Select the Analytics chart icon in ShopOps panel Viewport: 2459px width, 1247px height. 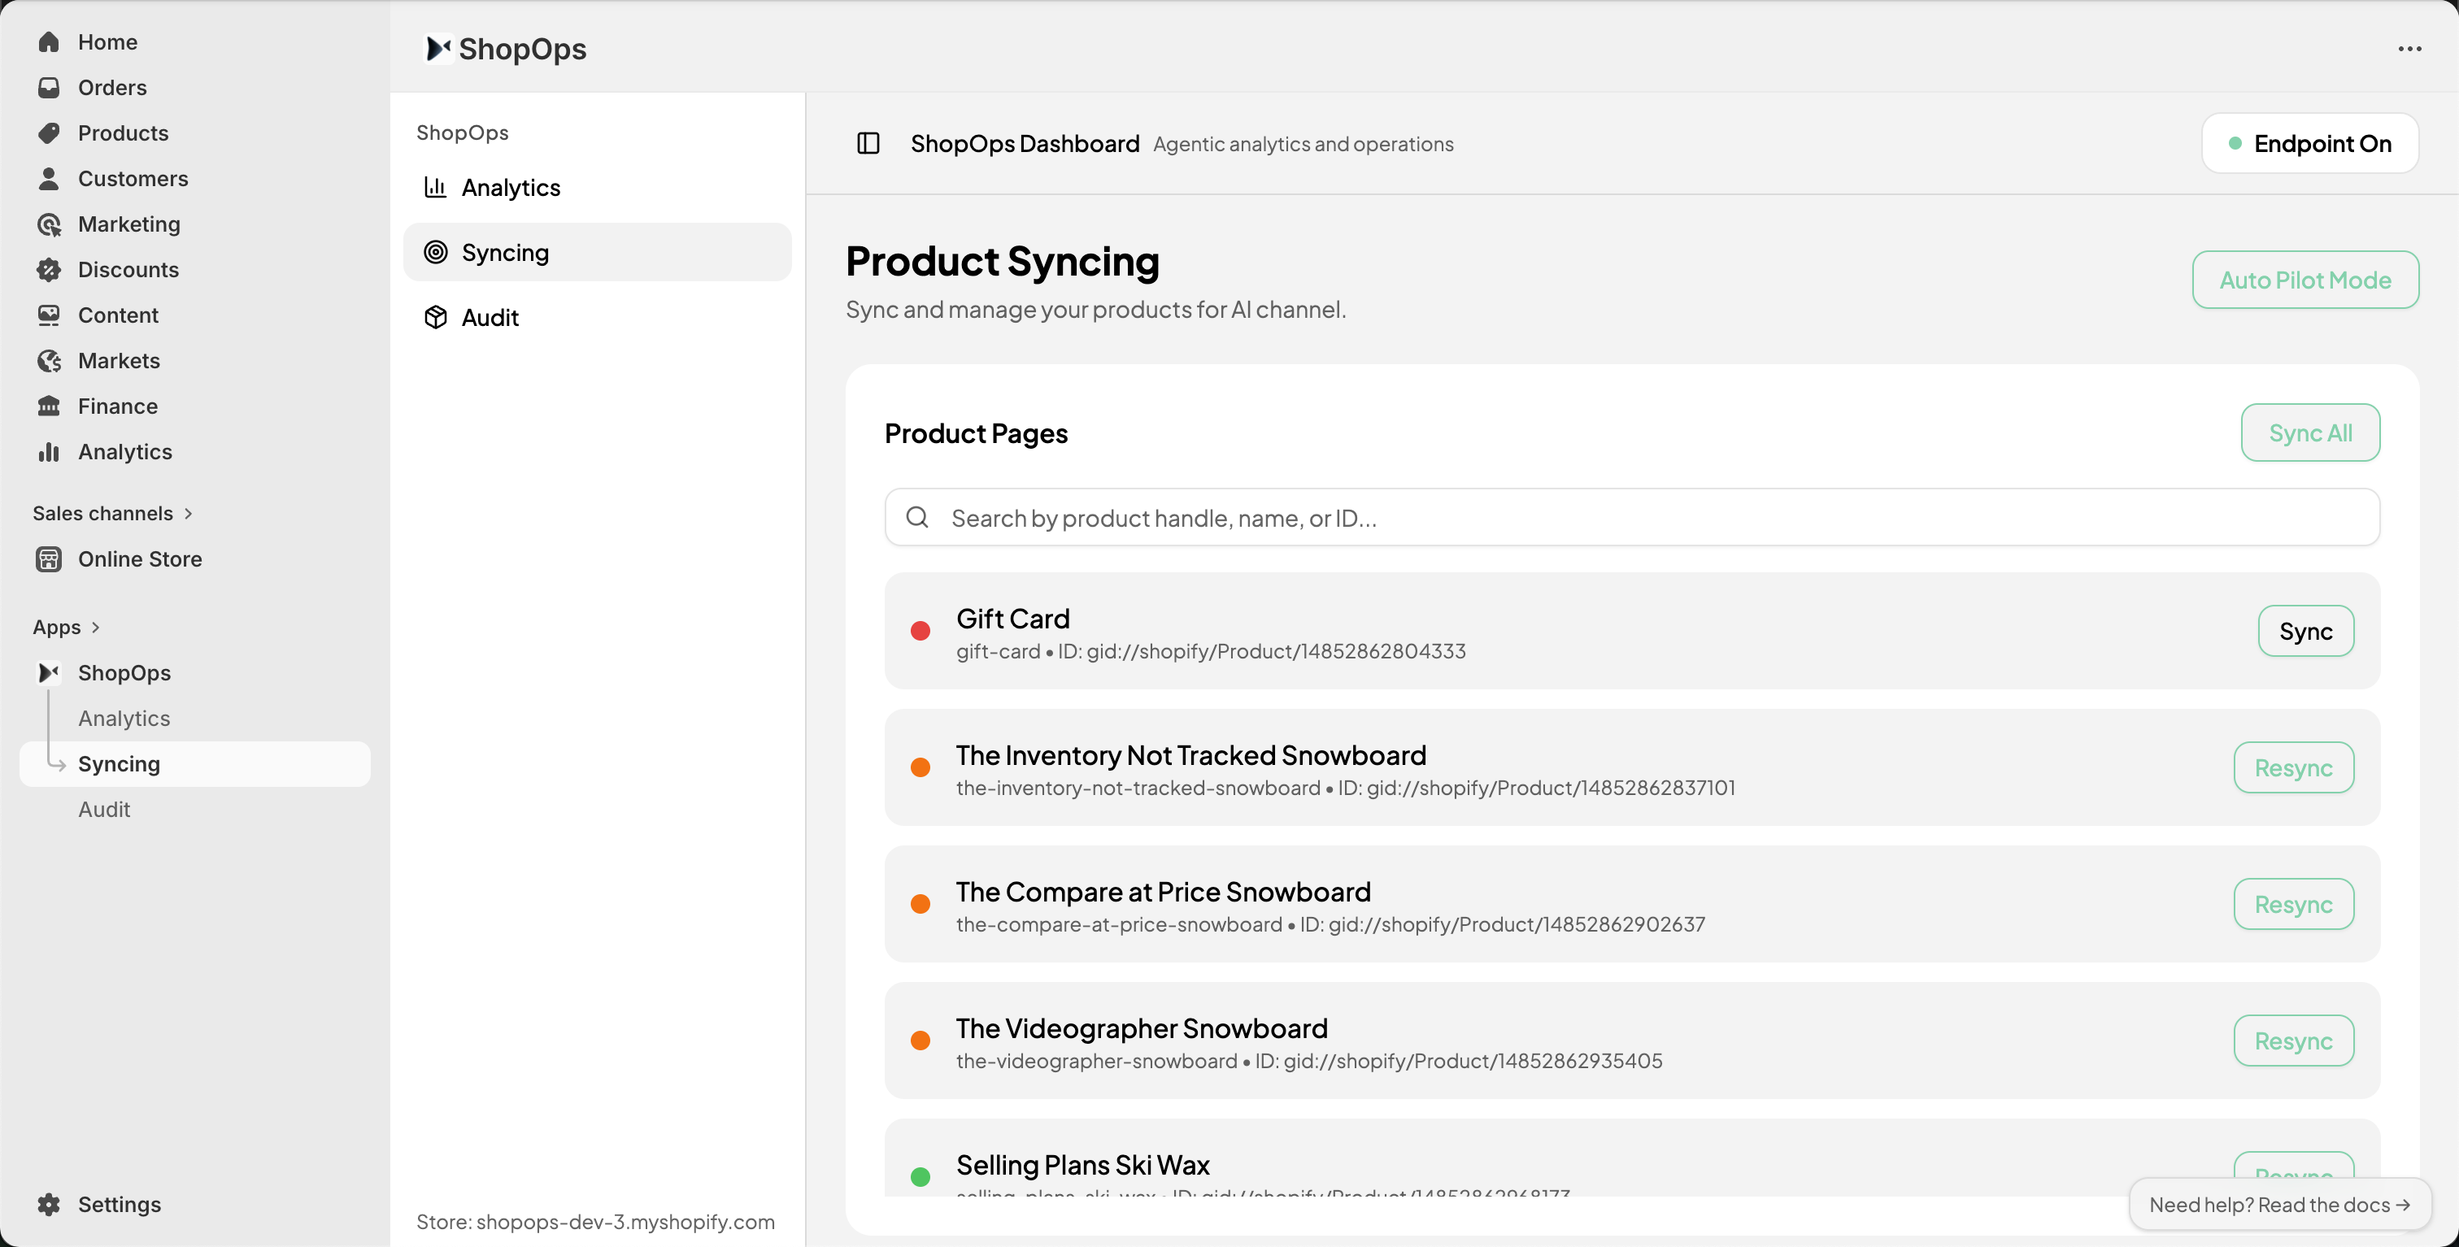(436, 187)
